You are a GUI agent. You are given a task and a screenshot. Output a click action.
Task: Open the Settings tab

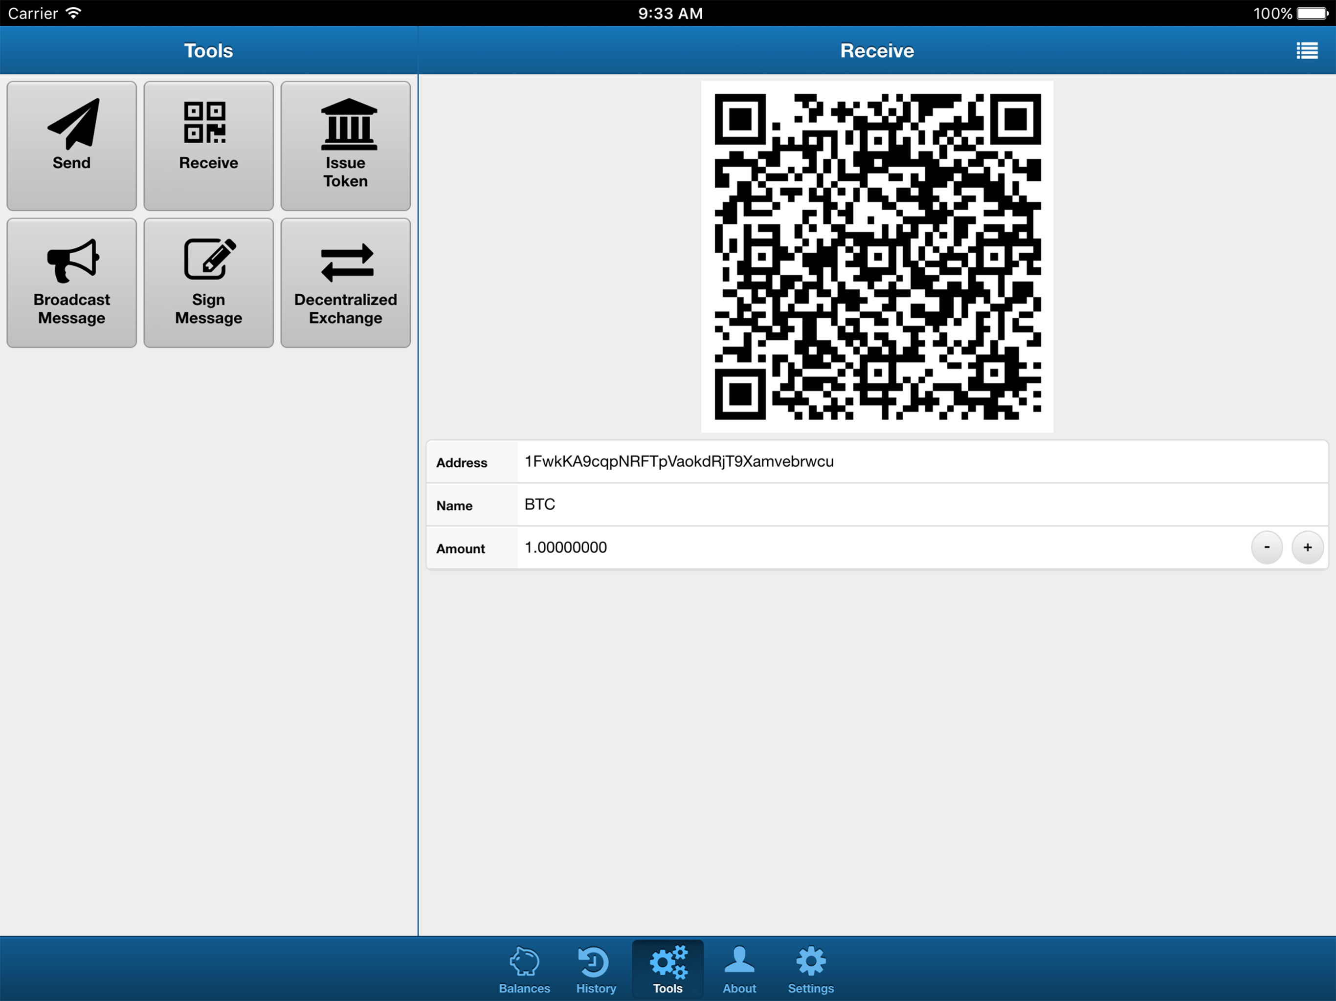[810, 970]
